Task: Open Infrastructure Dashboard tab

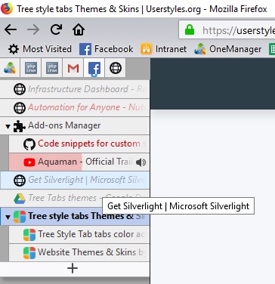Action: point(75,89)
